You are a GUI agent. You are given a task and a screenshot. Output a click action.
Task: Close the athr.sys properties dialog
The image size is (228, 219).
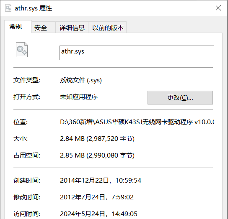218,8
